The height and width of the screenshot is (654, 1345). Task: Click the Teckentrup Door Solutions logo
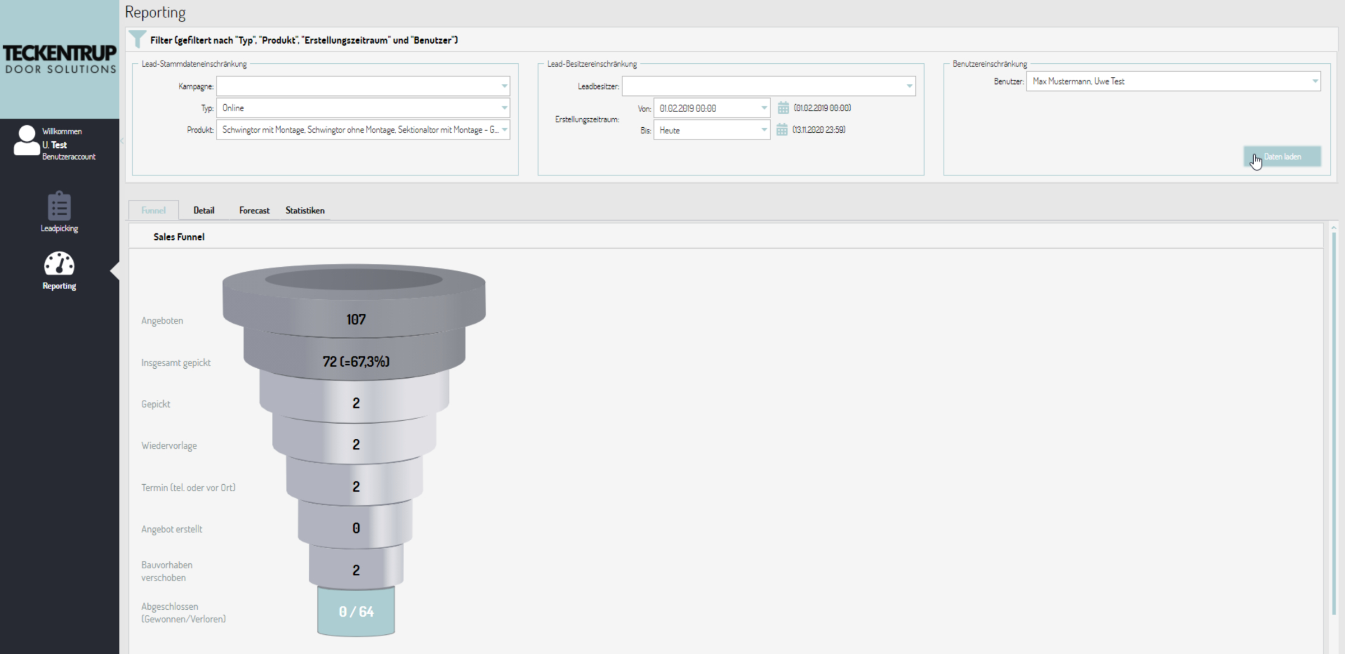[59, 59]
